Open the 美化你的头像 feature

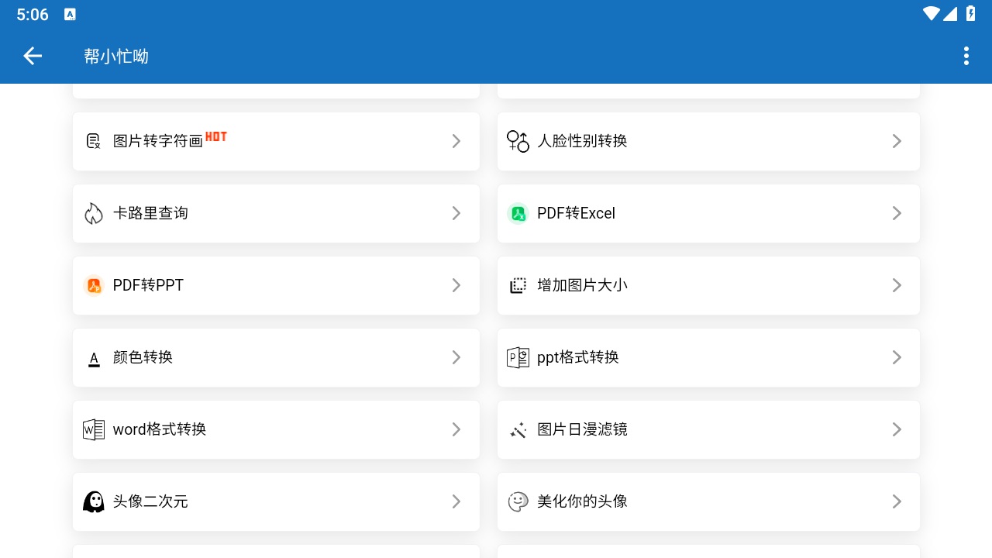pos(708,501)
